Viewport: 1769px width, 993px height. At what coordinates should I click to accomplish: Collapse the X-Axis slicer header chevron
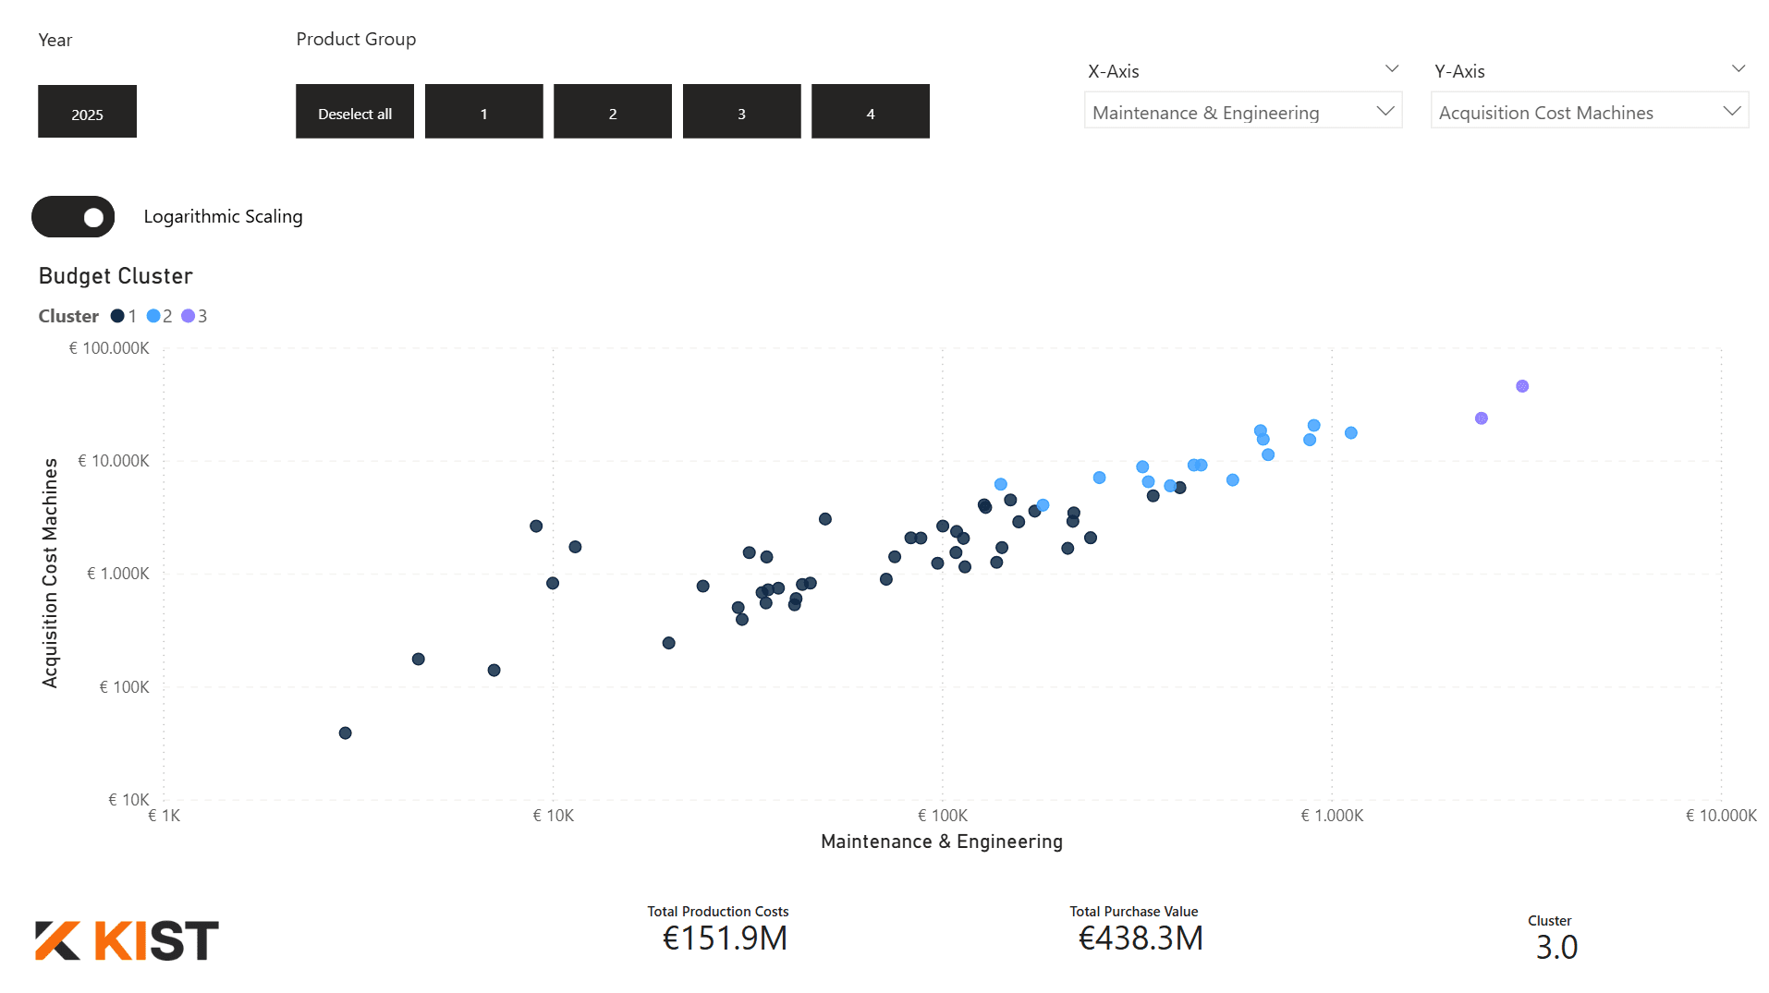(1391, 69)
